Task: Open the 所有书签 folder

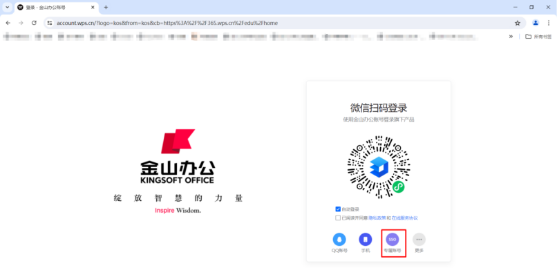Action: 538,36
